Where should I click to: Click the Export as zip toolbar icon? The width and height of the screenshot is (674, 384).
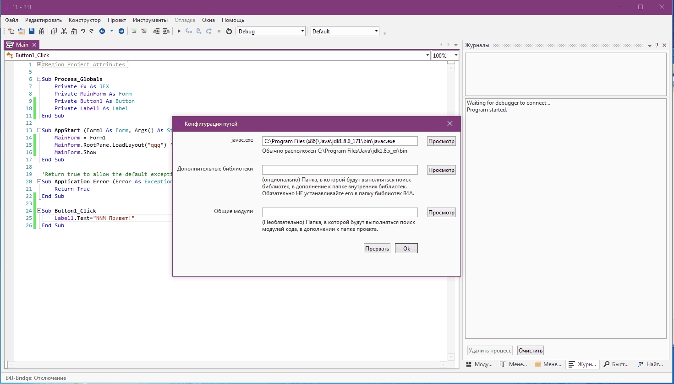pyautogui.click(x=42, y=31)
